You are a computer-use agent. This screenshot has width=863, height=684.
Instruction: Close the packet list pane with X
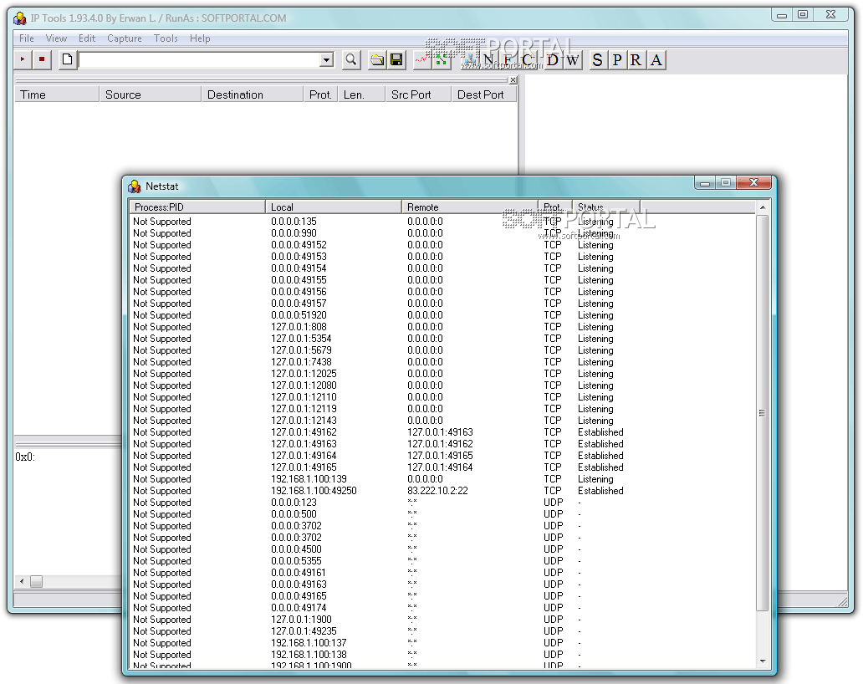(513, 80)
